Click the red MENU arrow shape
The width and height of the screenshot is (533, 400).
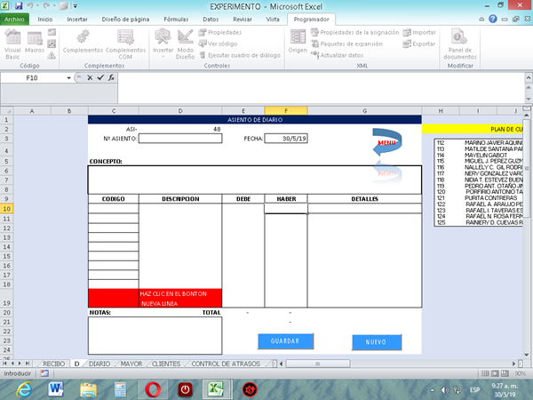pos(387,142)
